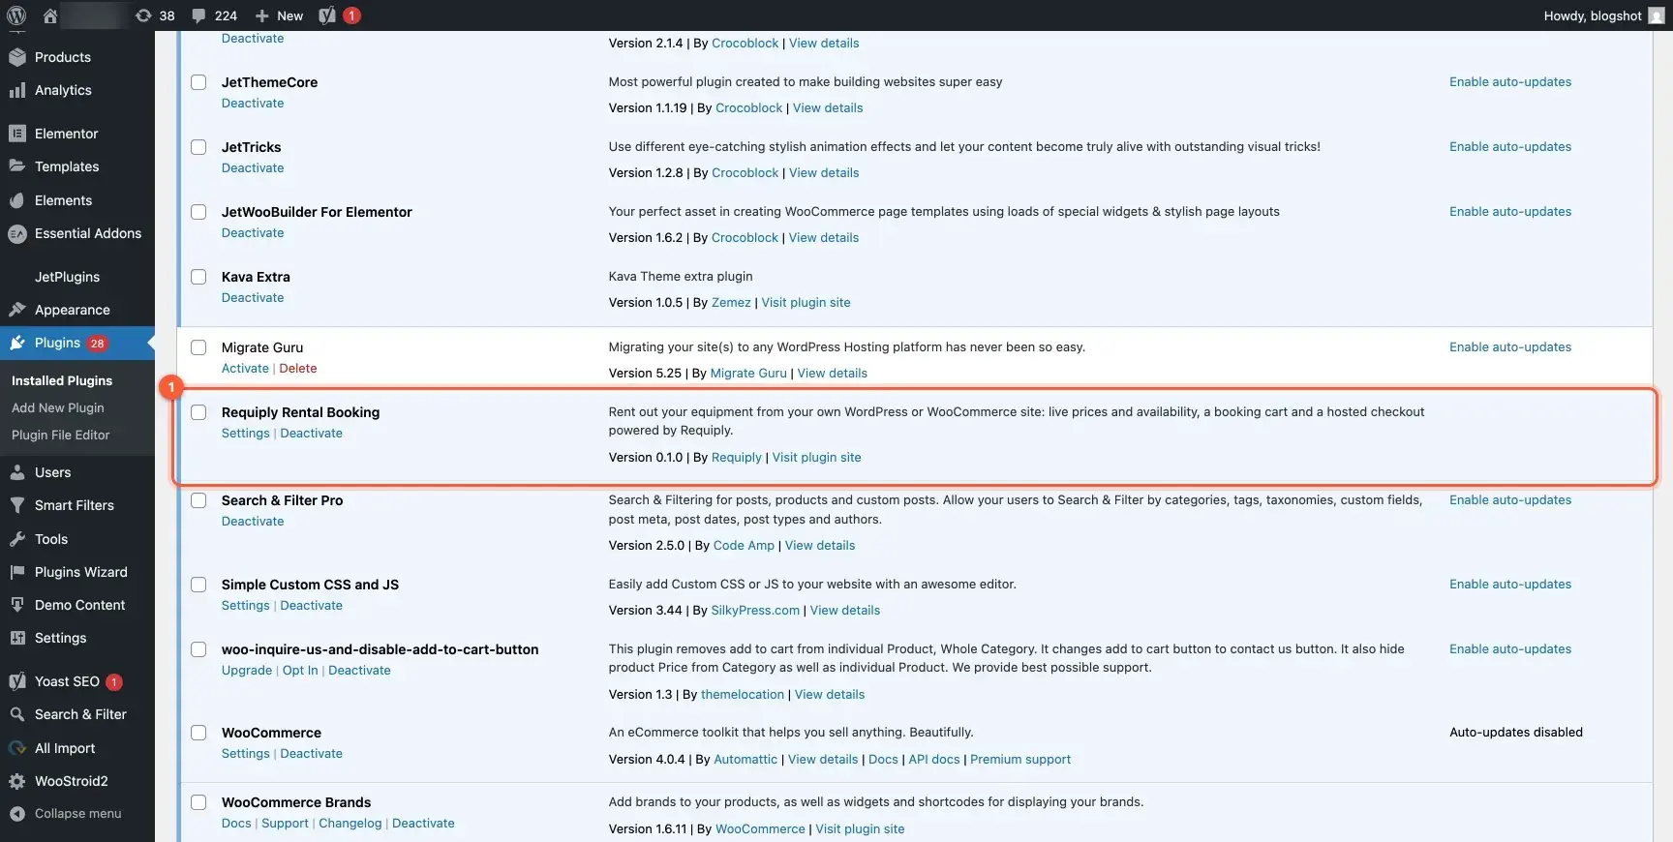Open Plugin File Editor submenu item
Viewport: 1673px width, 842px height.
(x=61, y=435)
